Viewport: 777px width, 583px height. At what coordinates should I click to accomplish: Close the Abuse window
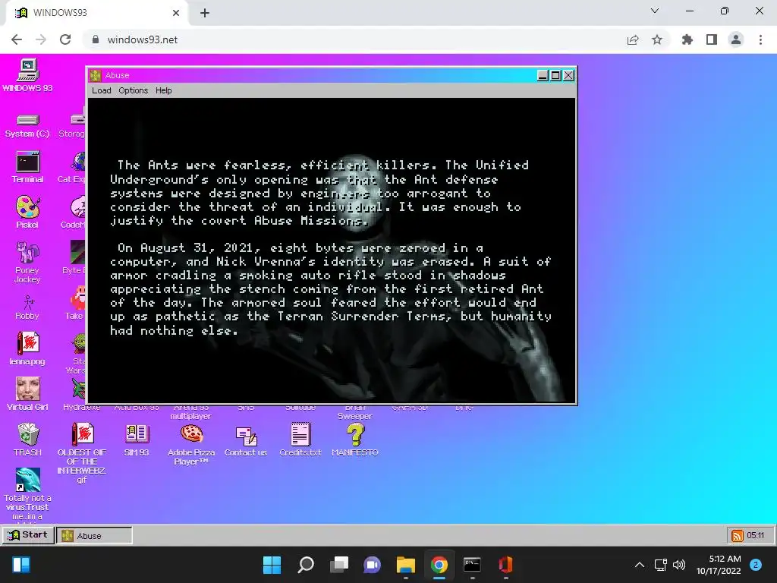569,75
